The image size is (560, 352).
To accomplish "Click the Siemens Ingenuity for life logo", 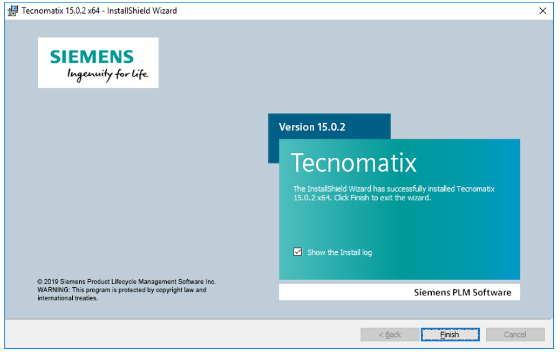I will [x=98, y=63].
